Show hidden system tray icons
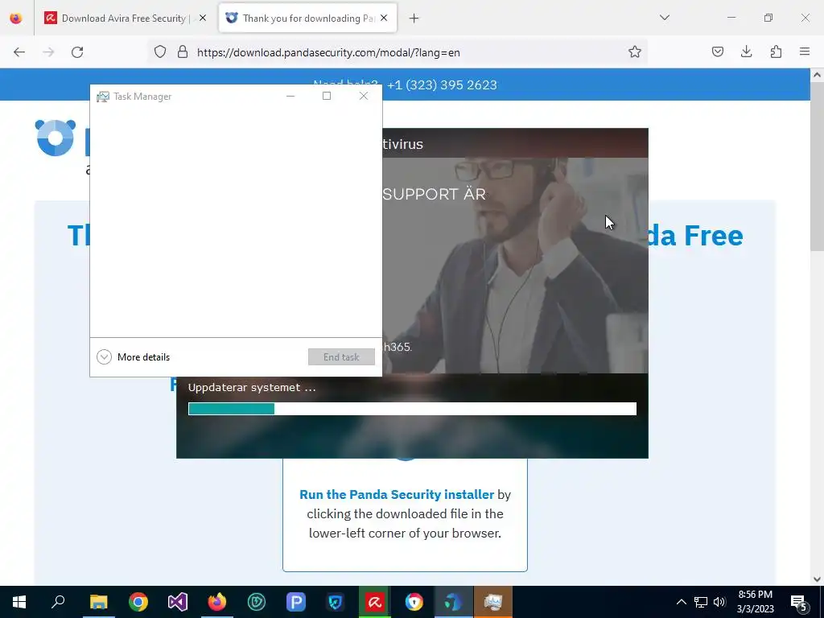Screen dimensions: 824x618 pyautogui.click(x=681, y=602)
